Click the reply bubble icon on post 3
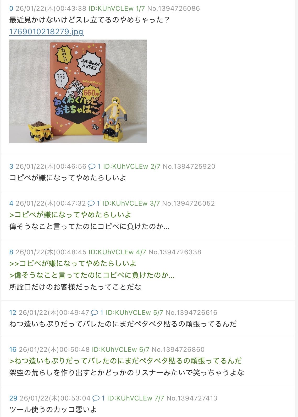This screenshot has height=417, width=298. (x=92, y=166)
